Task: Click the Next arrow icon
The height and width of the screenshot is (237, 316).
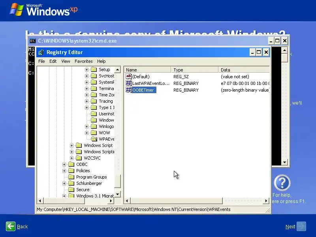Action: point(301,226)
